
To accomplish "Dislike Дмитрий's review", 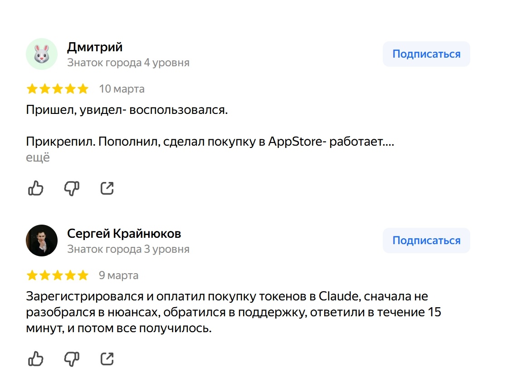I will click(x=71, y=188).
